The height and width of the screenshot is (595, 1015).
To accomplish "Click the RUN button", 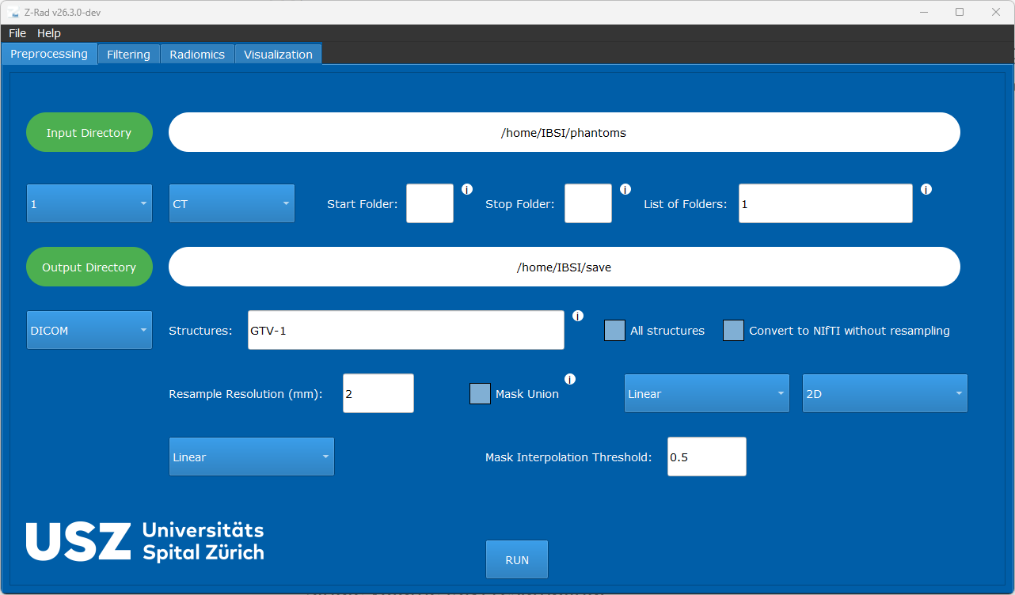I will (517, 559).
